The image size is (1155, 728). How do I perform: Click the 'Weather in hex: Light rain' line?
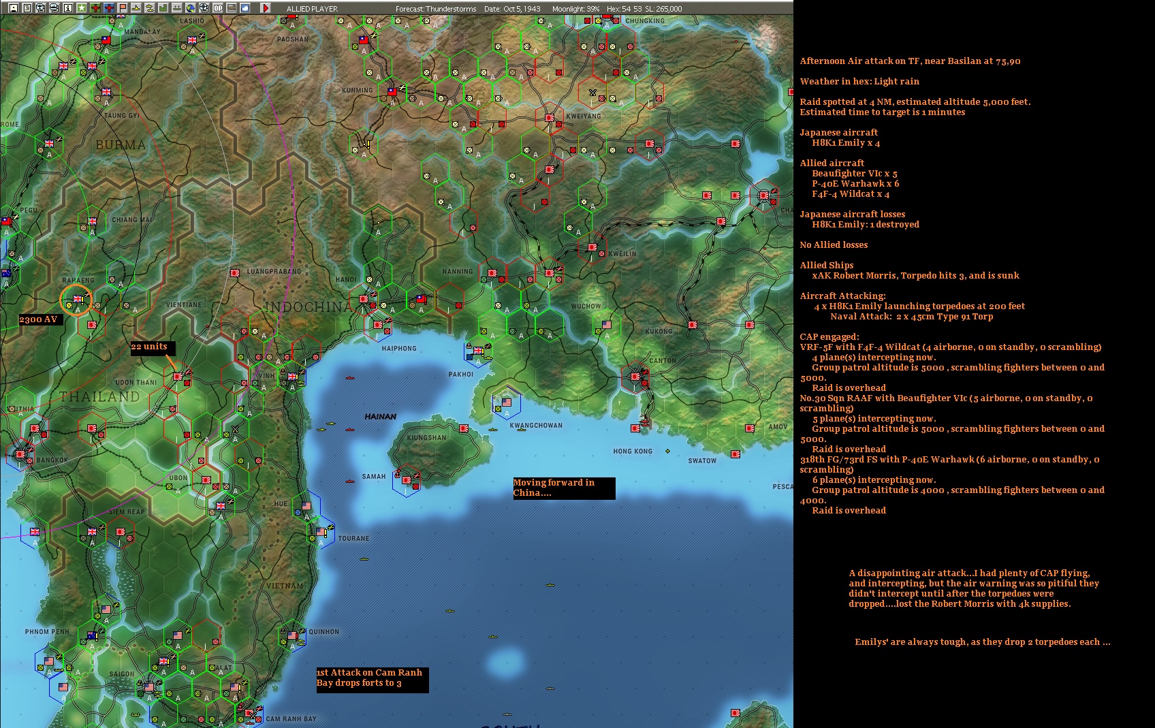[859, 82]
